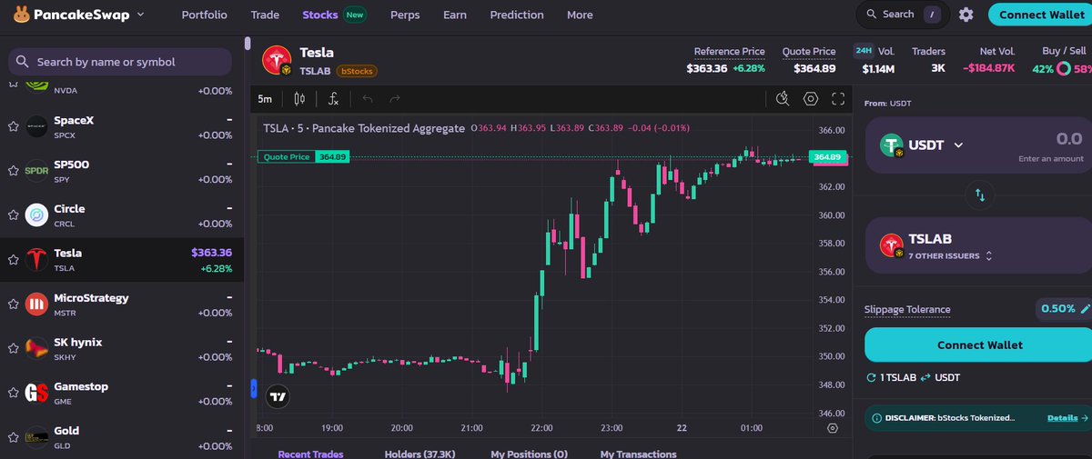This screenshot has height=459, width=1092.
Task: Favorite Gamestop with its star
Action: 13,394
